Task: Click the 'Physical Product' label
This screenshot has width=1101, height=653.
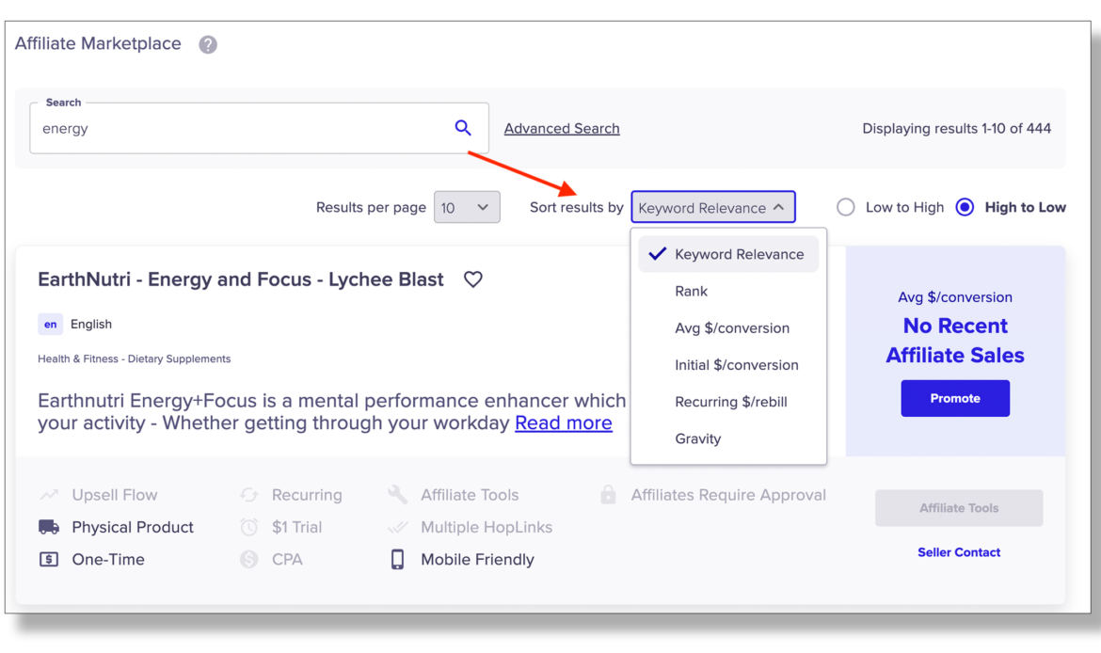Action: [133, 527]
